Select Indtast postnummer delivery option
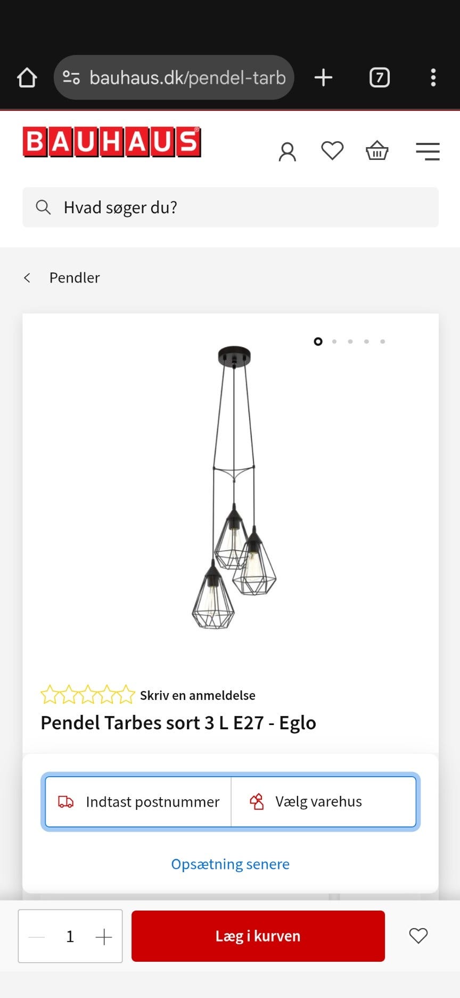Screen dimensions: 460x998 tap(138, 802)
